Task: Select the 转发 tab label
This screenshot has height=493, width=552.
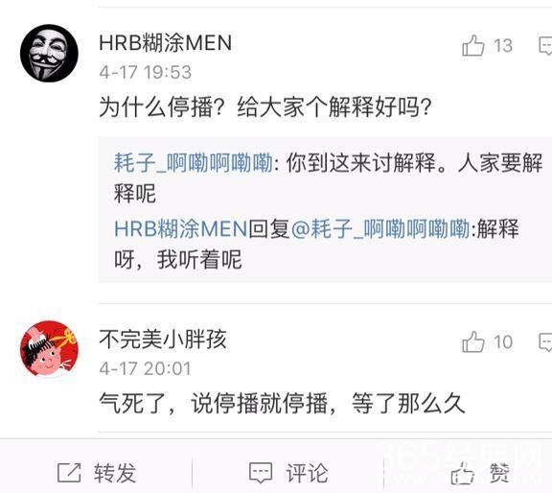Action: click(115, 473)
